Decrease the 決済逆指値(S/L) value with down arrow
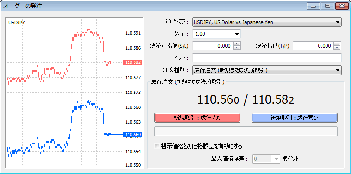The height and width of the screenshot is (174, 351). 237,48
